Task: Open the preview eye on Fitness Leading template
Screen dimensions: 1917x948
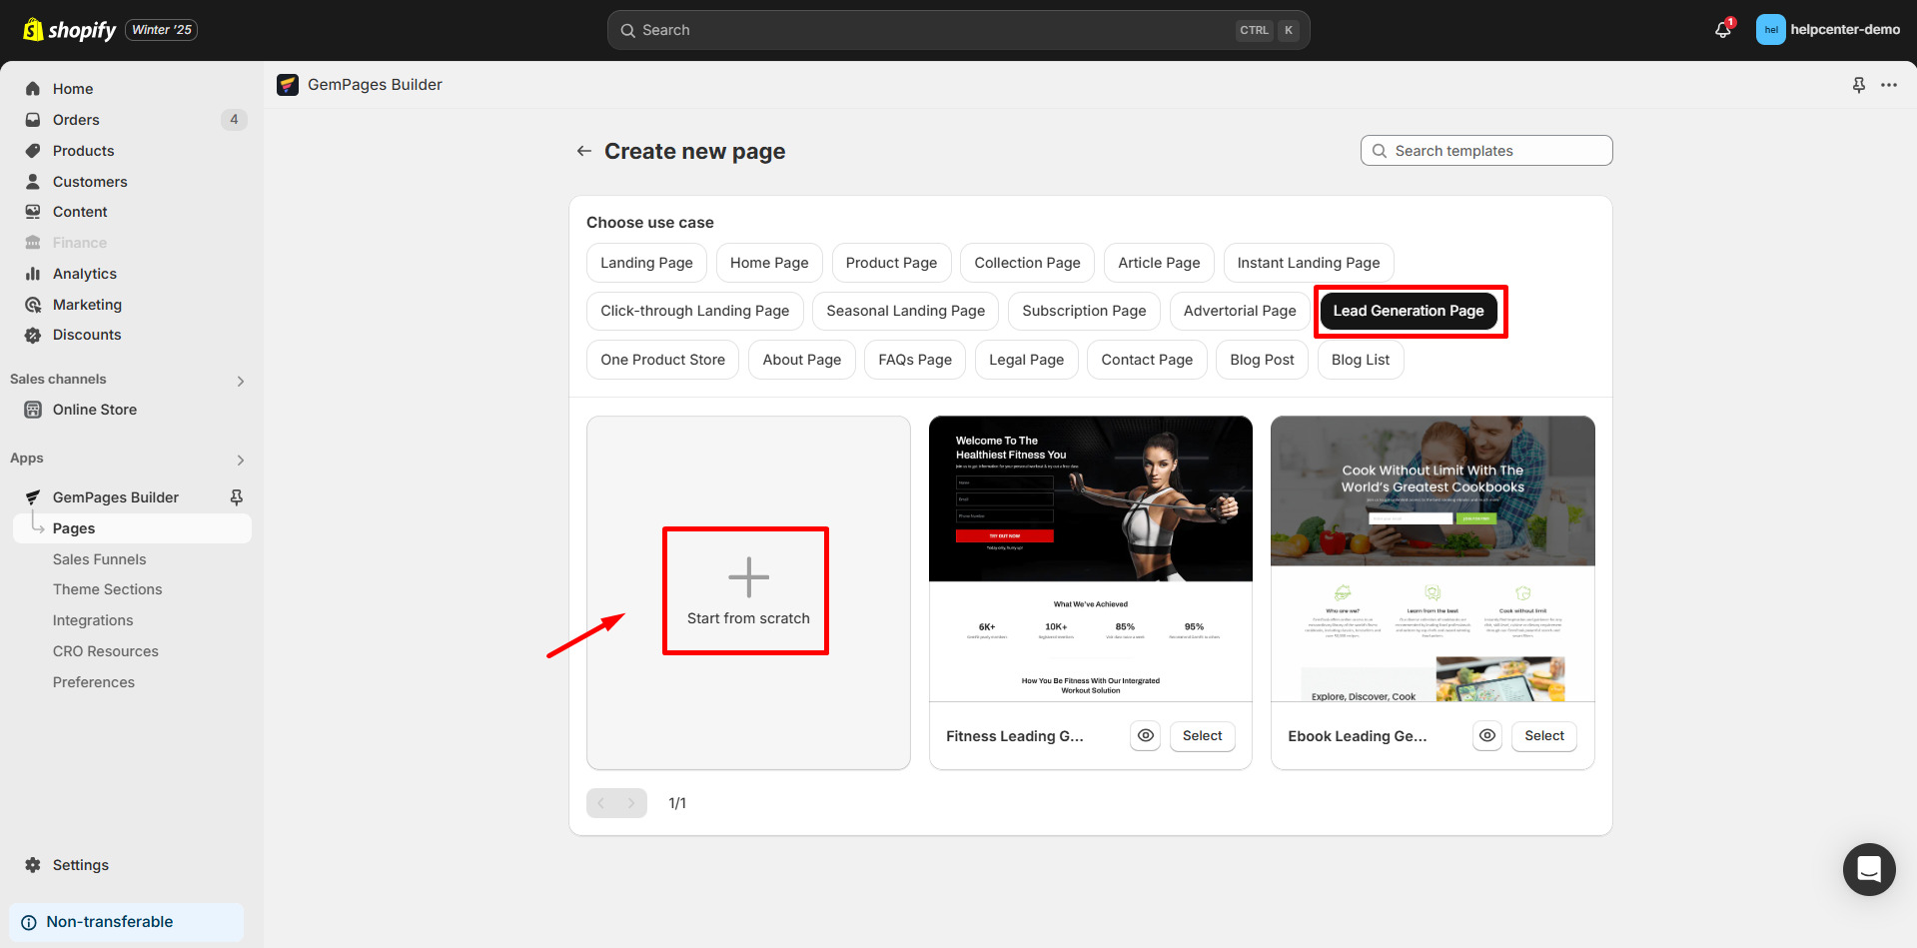Action: point(1145,736)
